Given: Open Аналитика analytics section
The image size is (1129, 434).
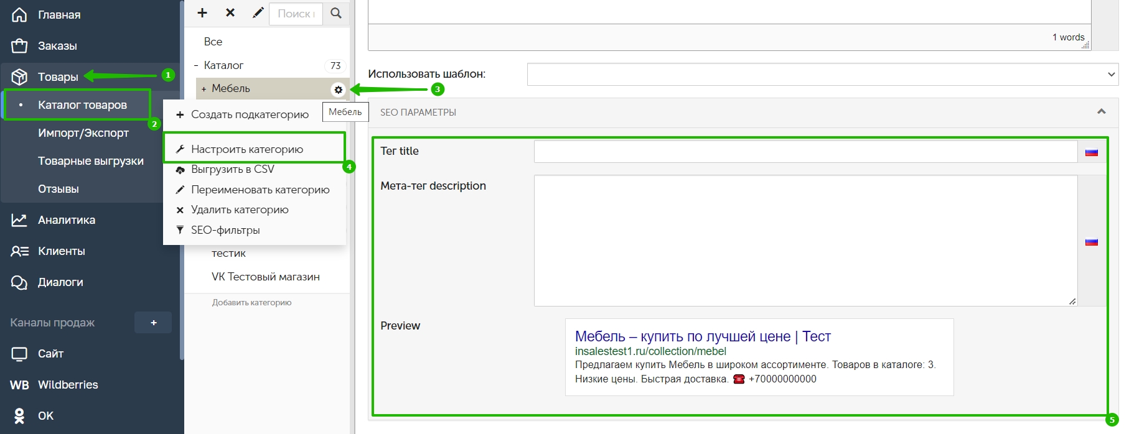Looking at the screenshot, I should click(x=66, y=220).
